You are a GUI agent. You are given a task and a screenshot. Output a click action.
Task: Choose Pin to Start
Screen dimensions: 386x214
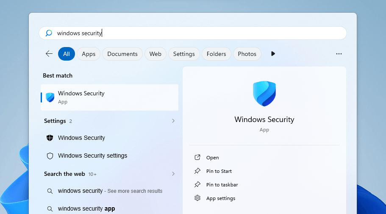(x=219, y=171)
